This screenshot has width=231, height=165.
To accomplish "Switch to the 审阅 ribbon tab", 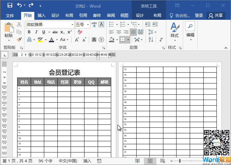I will click(x=111, y=16).
